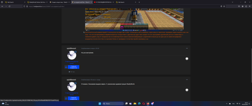
Task: Click the OneDrive cloud tray icon
Action: click(x=230, y=103)
